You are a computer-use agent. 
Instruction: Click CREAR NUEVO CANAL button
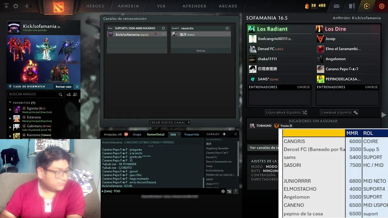click(x=170, y=123)
